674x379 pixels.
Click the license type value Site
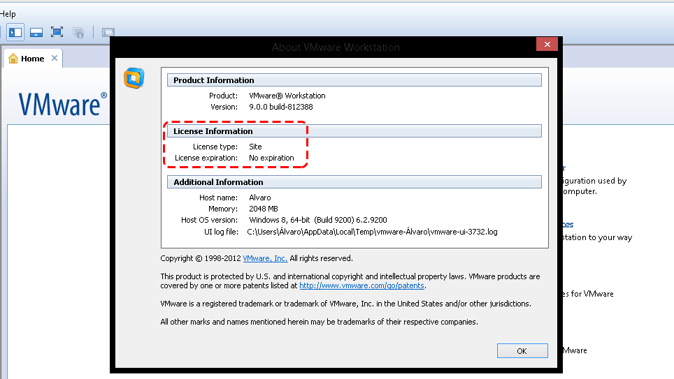(255, 147)
